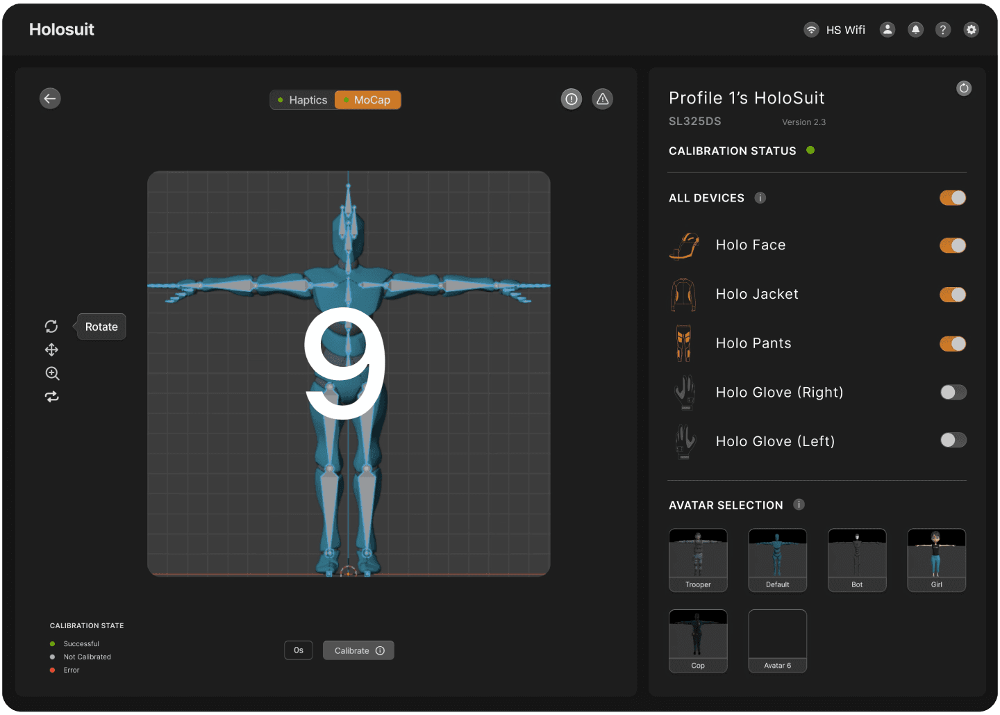Click the info icon beside Avatar Selection
This screenshot has height=715, width=1000.
799,504
